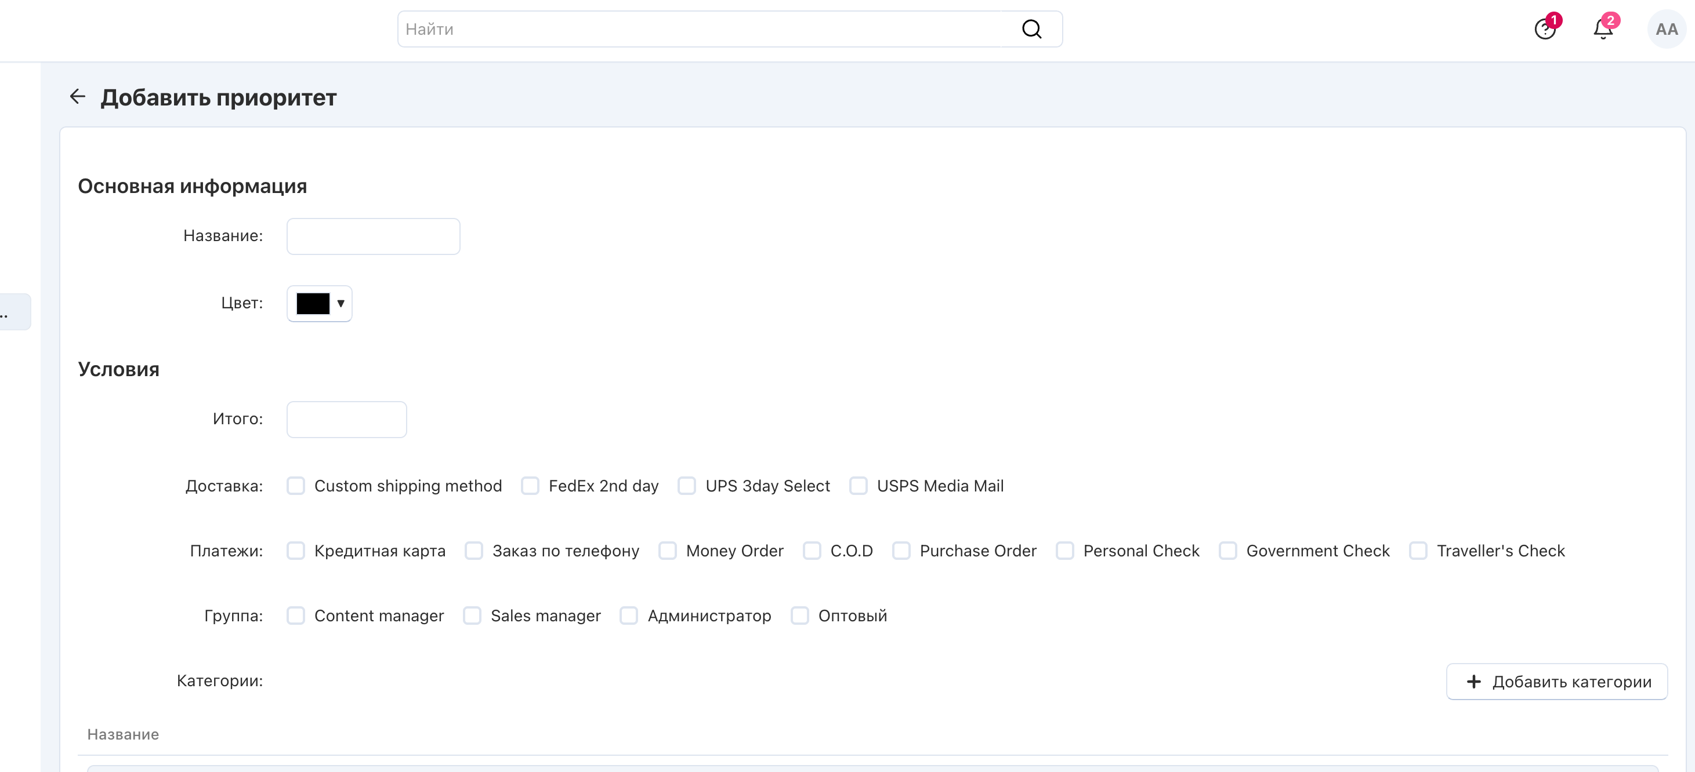The image size is (1695, 772).
Task: Check Оптовый group
Action: pyautogui.click(x=800, y=616)
